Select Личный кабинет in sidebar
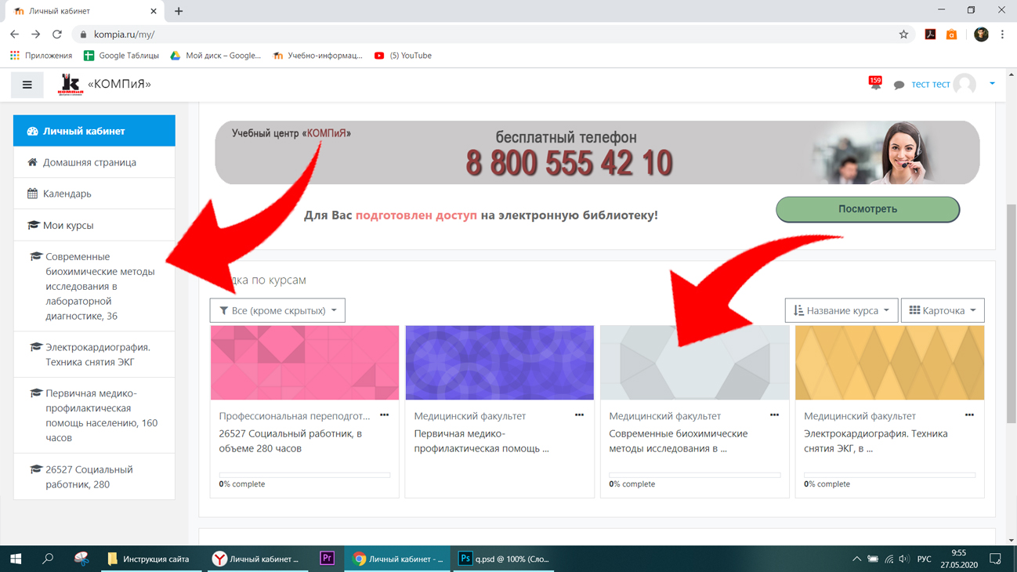1017x572 pixels. [x=94, y=131]
